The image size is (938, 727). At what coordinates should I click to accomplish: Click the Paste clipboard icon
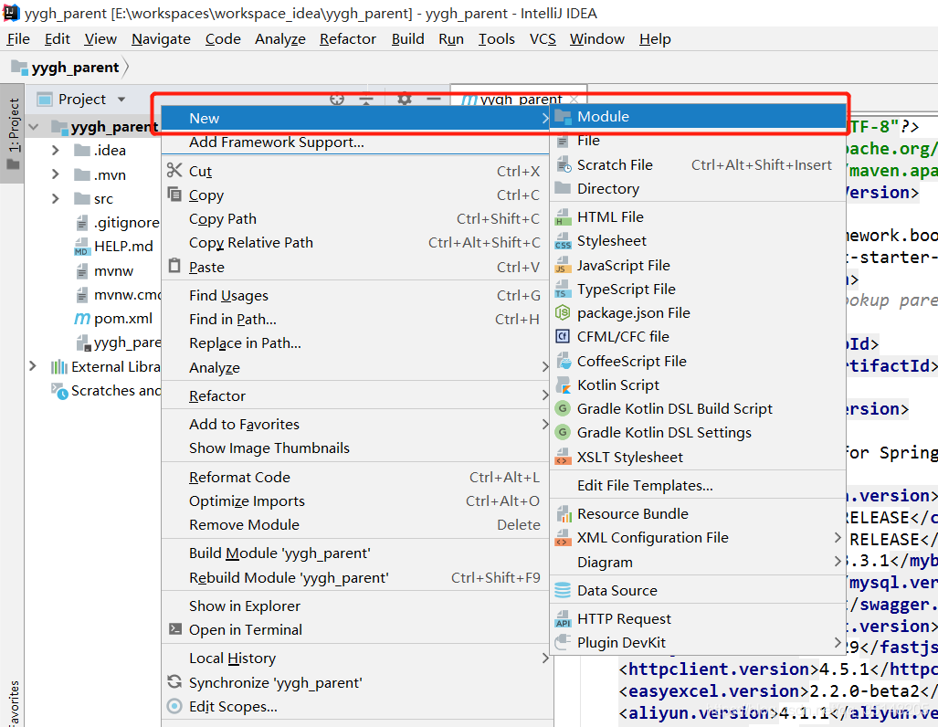[174, 266]
